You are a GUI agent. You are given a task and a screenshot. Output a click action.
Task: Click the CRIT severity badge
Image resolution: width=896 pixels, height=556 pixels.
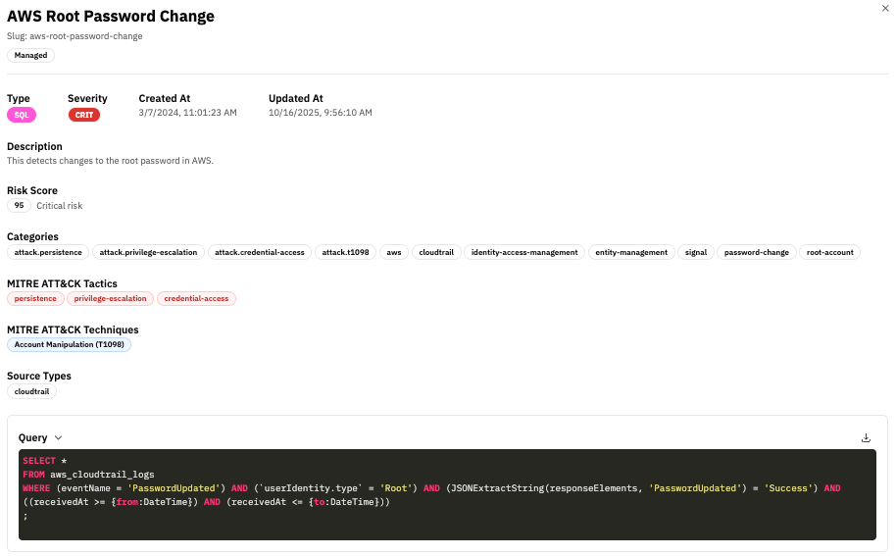pyautogui.click(x=84, y=115)
